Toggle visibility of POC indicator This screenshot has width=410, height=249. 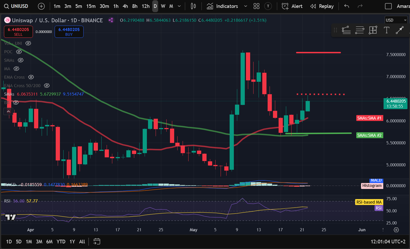(x=19, y=52)
